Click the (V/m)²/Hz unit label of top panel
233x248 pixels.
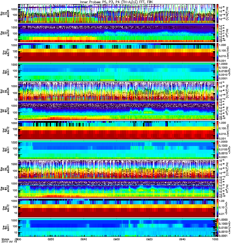(227, 13)
